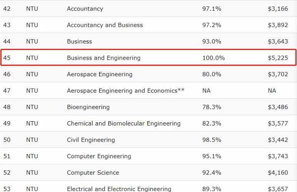Click the 98.5% rate for Civil Engineering
This screenshot has width=297, height=192.
coord(212,140)
